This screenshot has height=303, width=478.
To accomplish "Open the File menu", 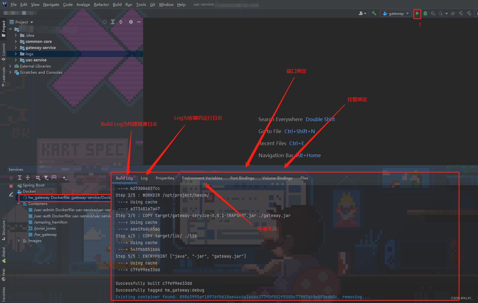I will (x=14, y=4).
